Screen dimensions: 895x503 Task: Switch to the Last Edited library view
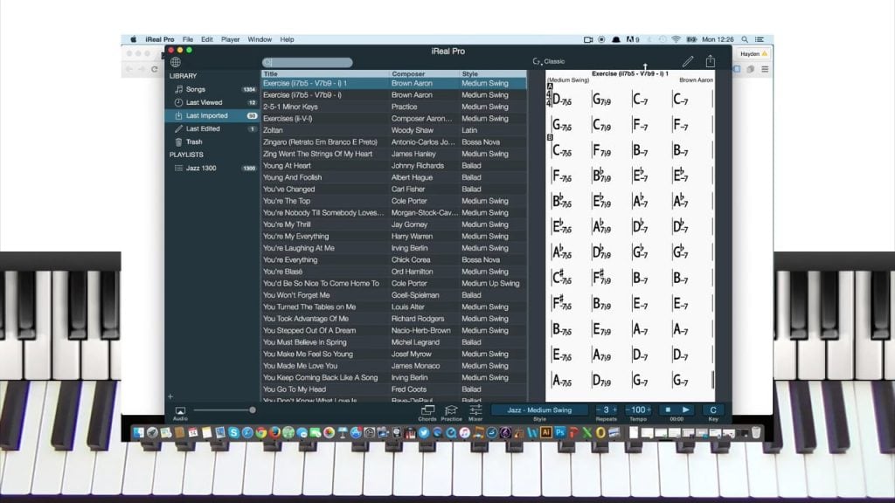tap(199, 128)
